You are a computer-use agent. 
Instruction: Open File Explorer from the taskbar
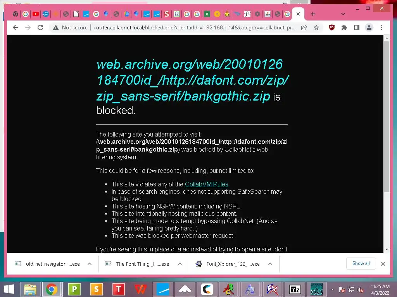coord(30,289)
